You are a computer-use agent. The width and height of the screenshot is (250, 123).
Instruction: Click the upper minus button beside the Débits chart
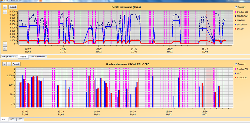point(5,12)
